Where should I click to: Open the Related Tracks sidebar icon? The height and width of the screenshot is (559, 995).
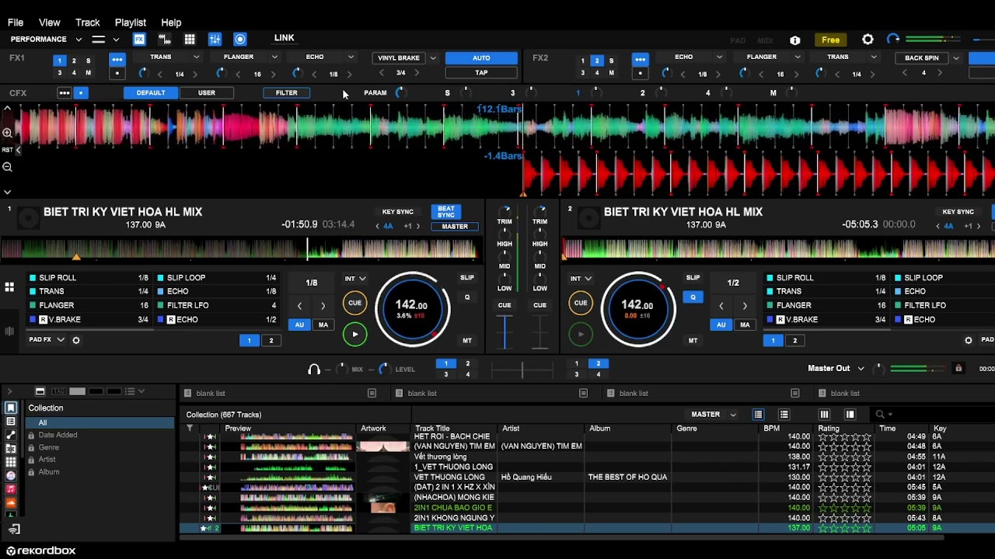pyautogui.click(x=11, y=435)
